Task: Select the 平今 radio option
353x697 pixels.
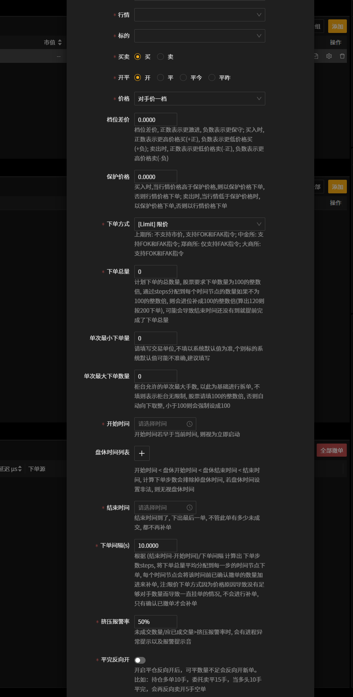Action: tap(183, 78)
